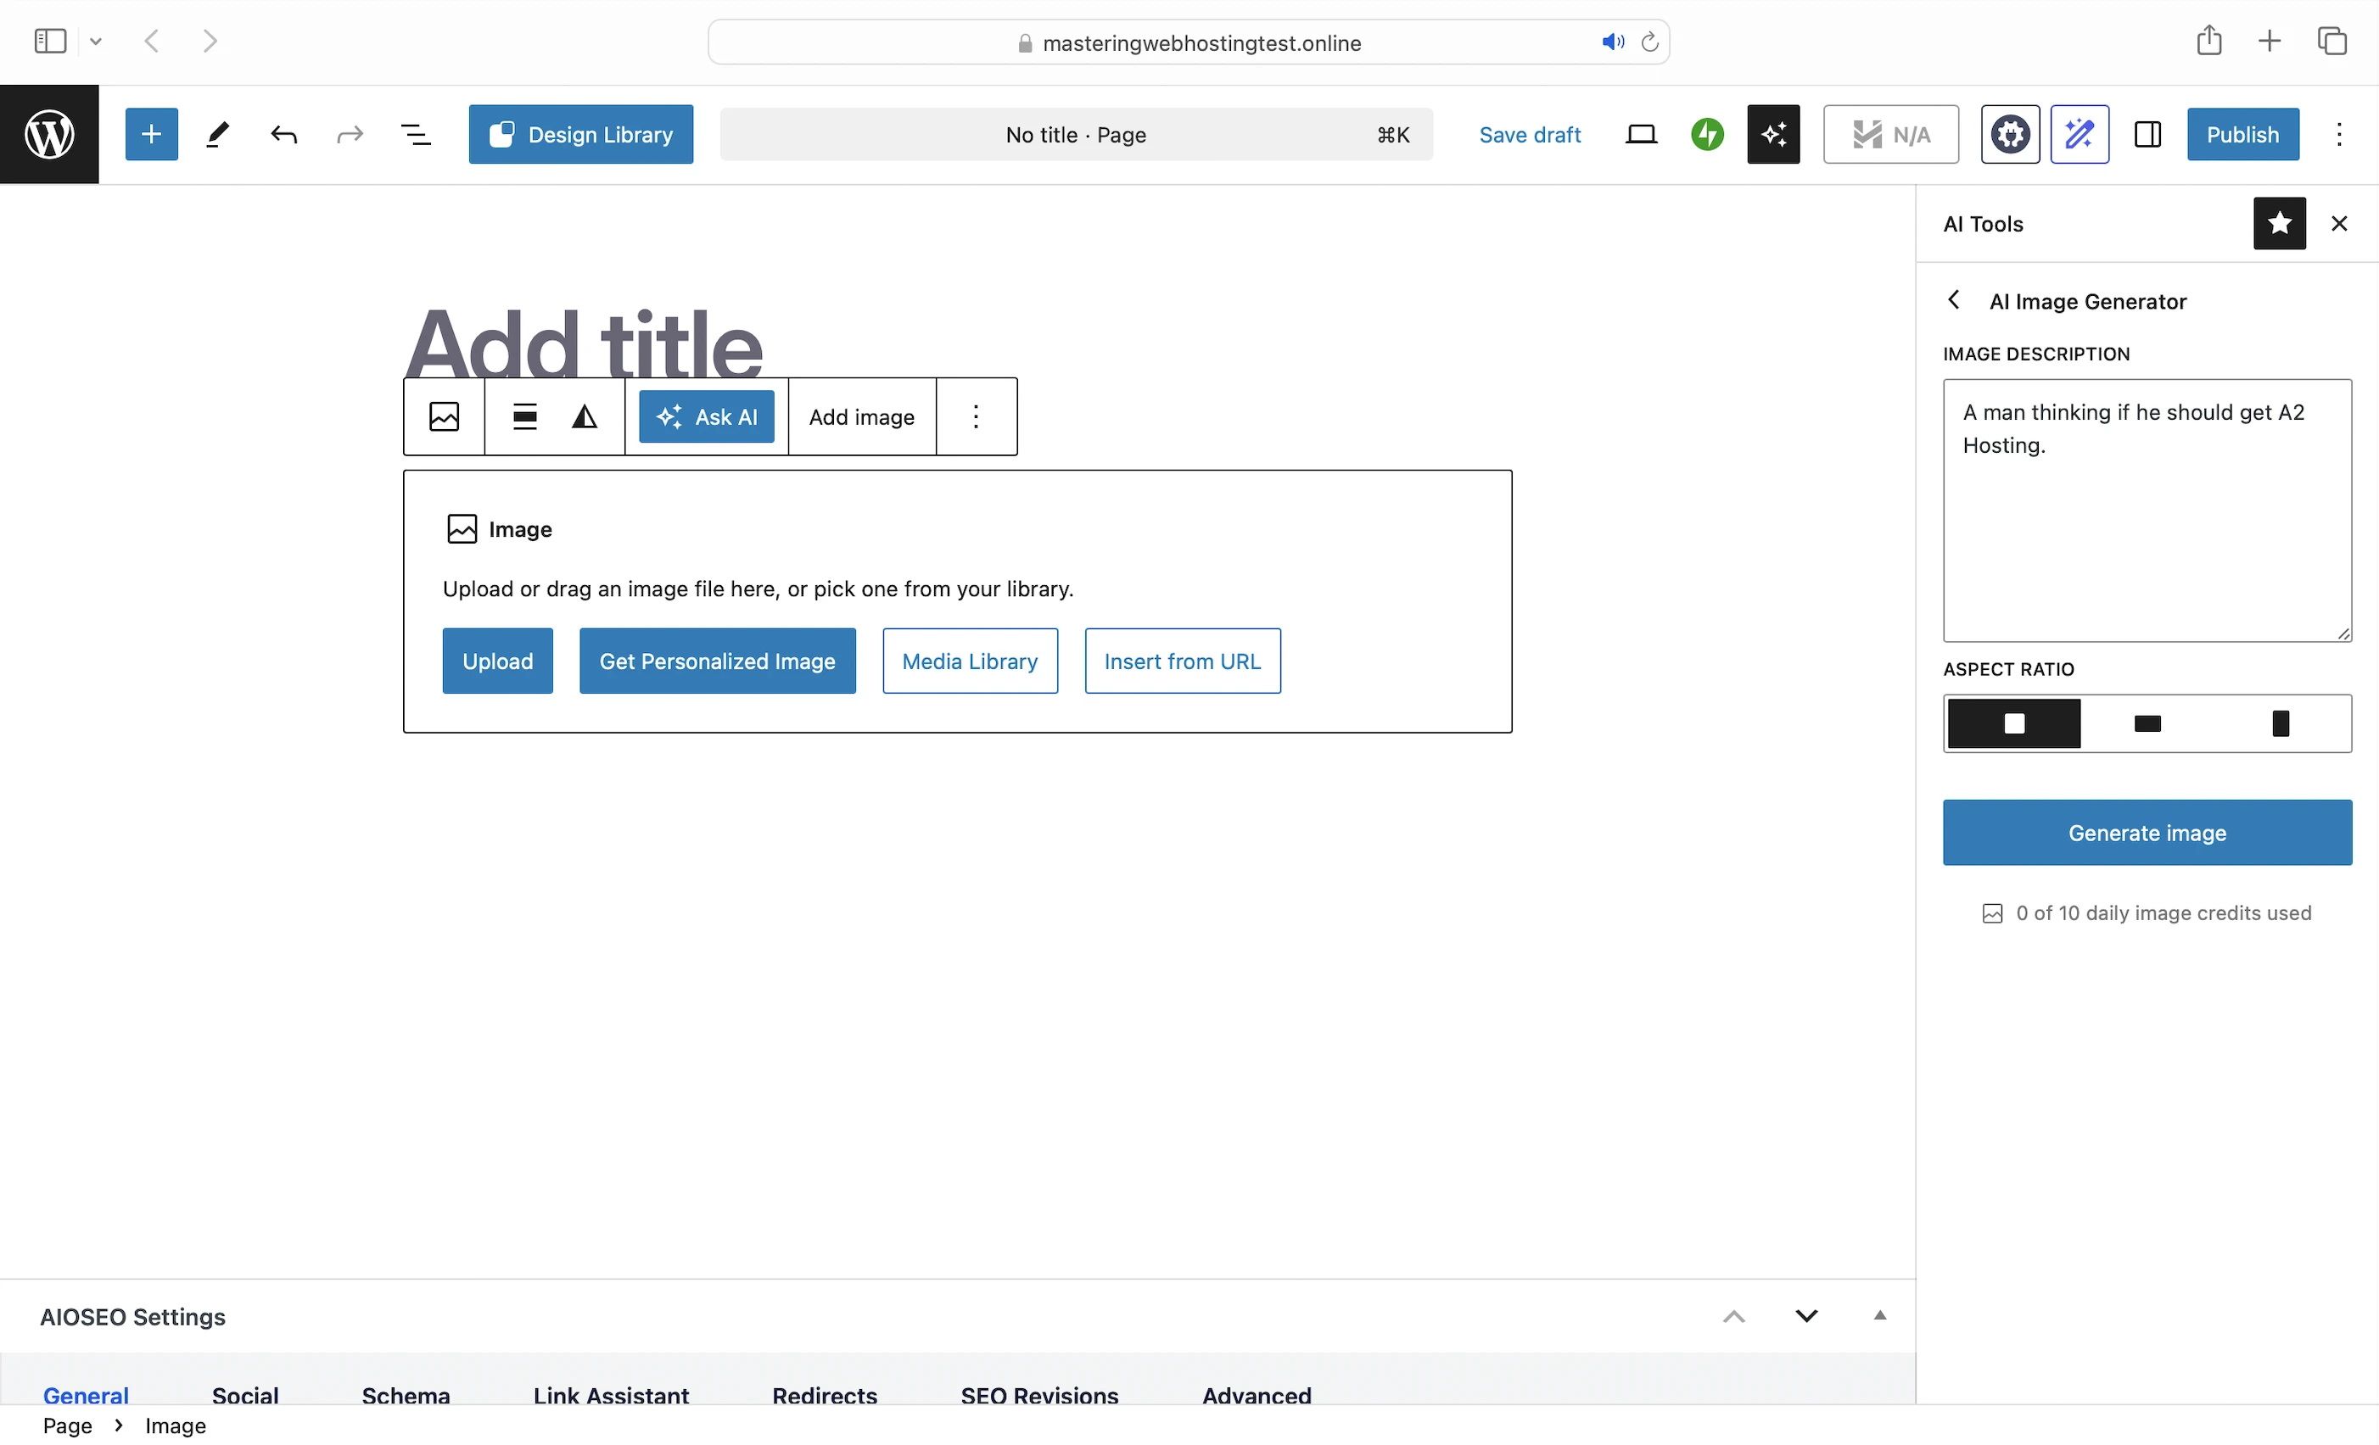Go back from AI Image Generator
This screenshot has width=2379, height=1445.
tap(1953, 300)
